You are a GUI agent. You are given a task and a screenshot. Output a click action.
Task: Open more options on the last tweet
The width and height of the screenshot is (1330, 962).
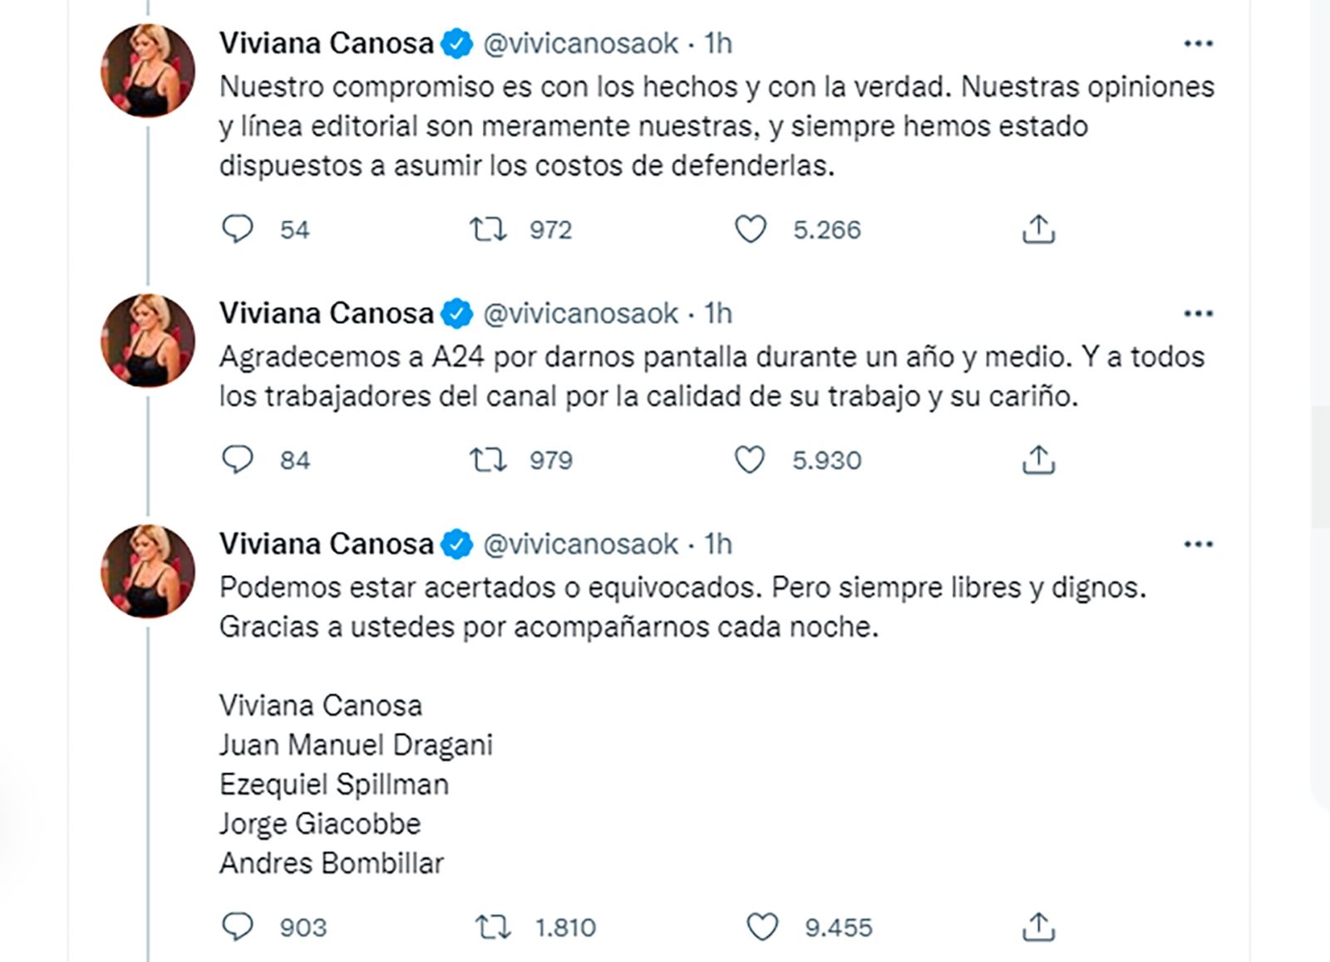(x=1198, y=544)
